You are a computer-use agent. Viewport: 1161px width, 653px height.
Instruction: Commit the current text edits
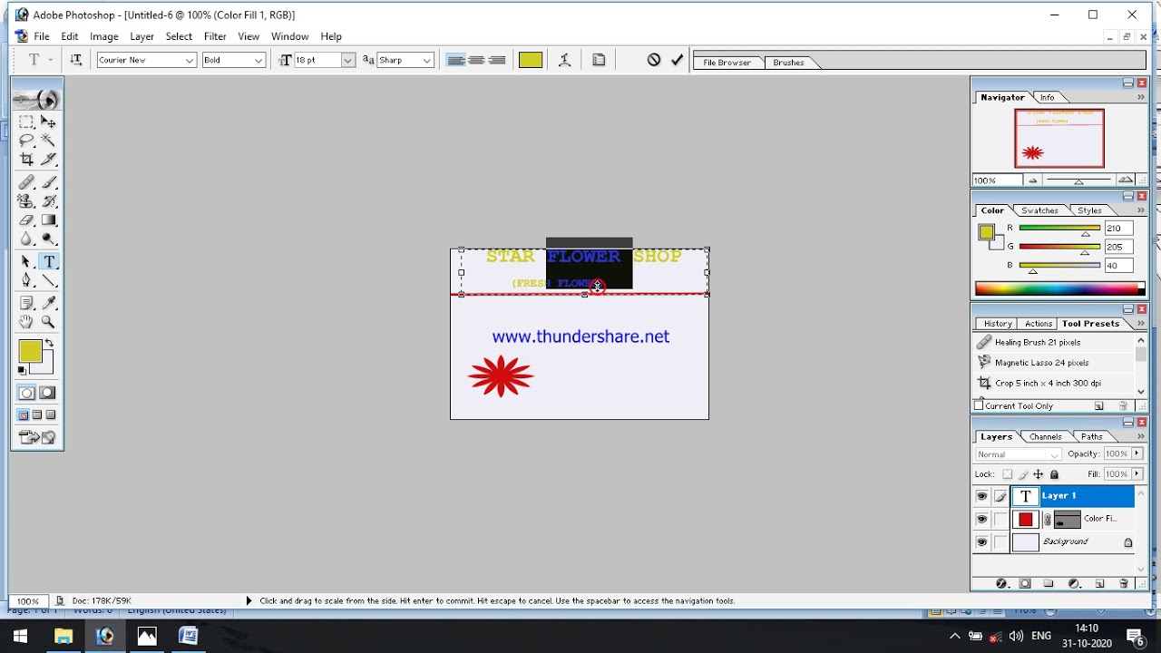pyautogui.click(x=677, y=60)
